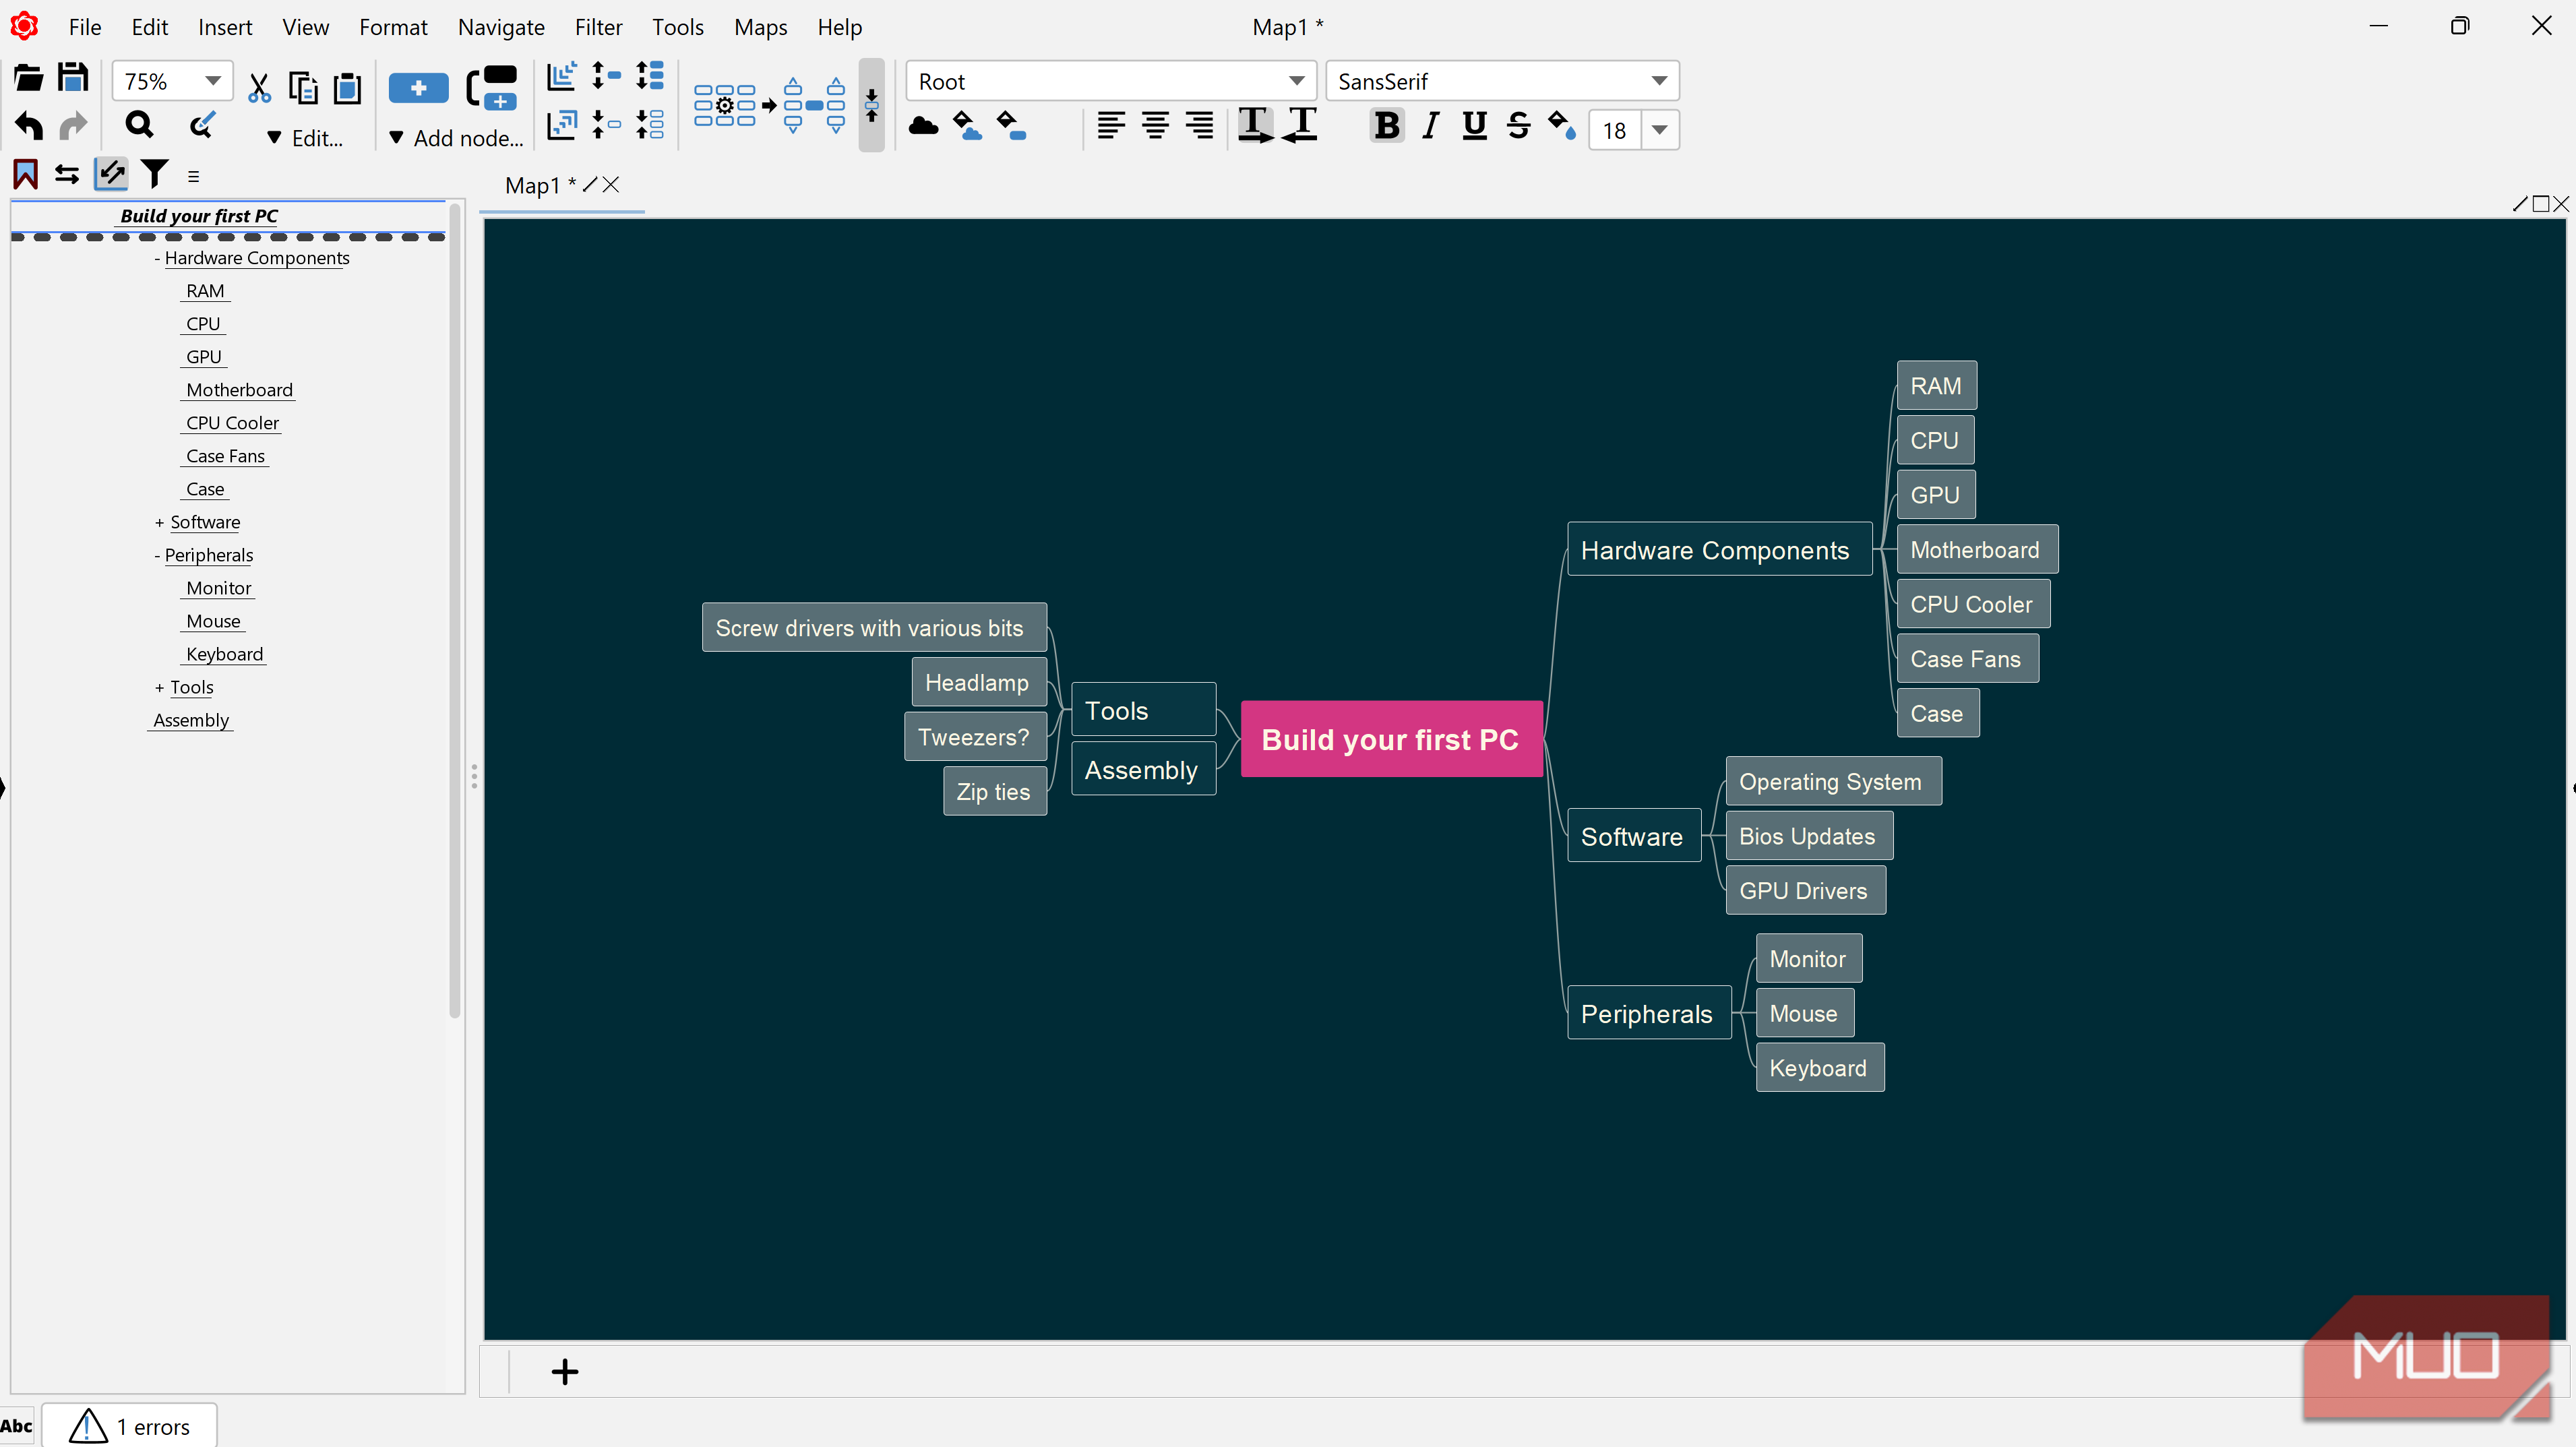Toggle Bold formatting
Viewport: 2576px width, 1447px height.
click(x=1387, y=126)
